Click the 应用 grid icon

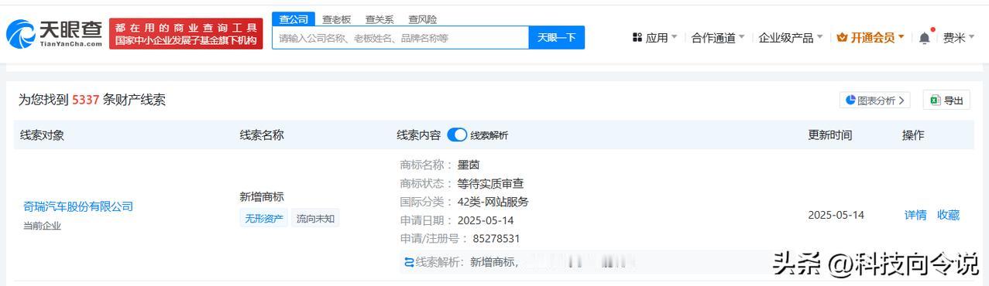pyautogui.click(x=637, y=37)
